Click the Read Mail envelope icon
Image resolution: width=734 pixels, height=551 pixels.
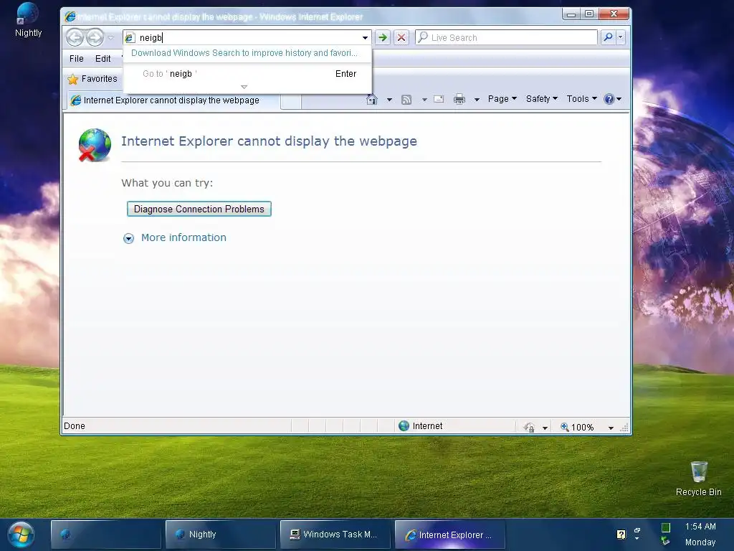click(439, 99)
